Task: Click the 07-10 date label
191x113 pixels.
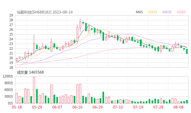Action: click(x=118, y=107)
